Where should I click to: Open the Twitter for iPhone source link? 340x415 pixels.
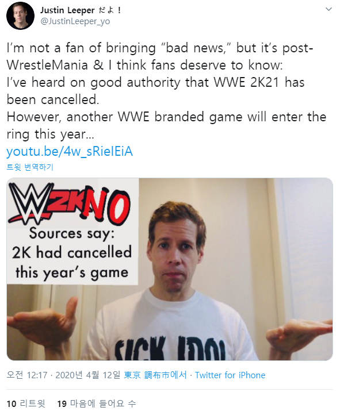(230, 375)
